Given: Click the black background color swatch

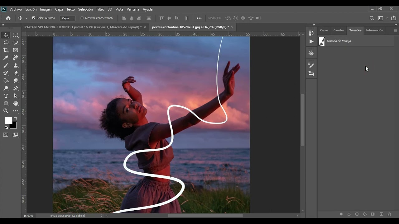Looking at the screenshot, I should [x=14, y=126].
